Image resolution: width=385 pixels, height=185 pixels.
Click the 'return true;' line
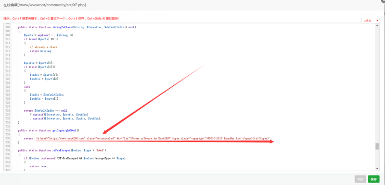39,166
